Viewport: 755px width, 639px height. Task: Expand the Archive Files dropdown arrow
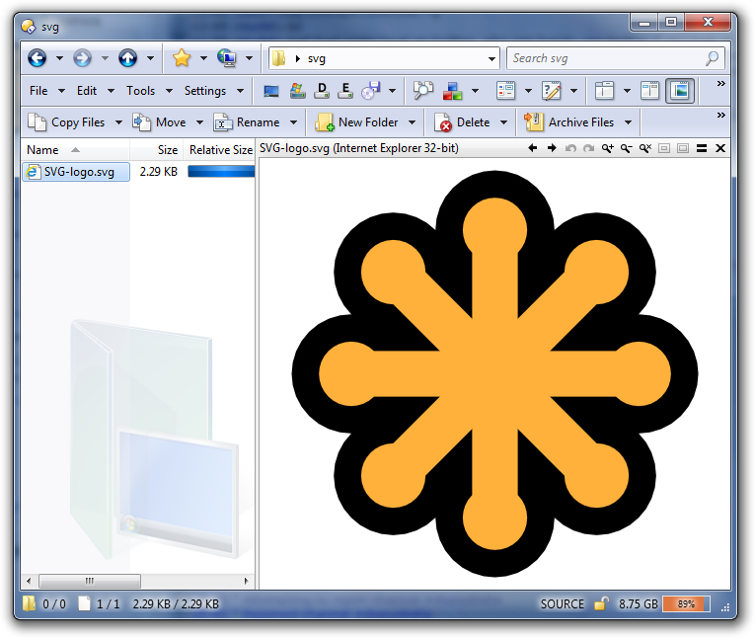(x=628, y=122)
